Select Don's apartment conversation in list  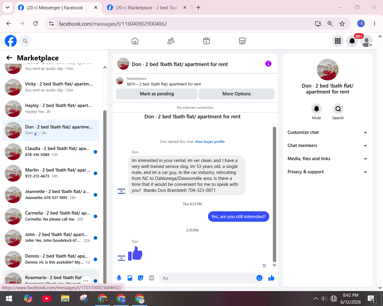(51, 130)
